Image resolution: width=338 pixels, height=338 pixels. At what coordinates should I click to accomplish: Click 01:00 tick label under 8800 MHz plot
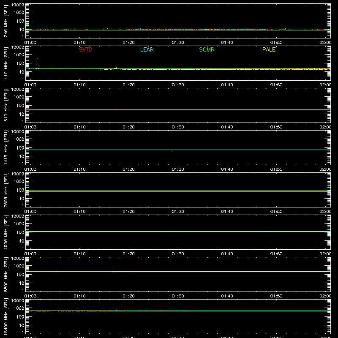click(30, 296)
